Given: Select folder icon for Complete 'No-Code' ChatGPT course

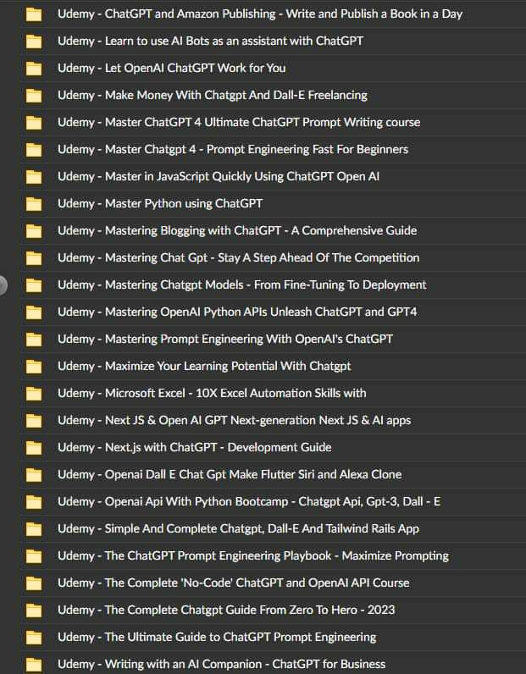Looking at the screenshot, I should (34, 583).
